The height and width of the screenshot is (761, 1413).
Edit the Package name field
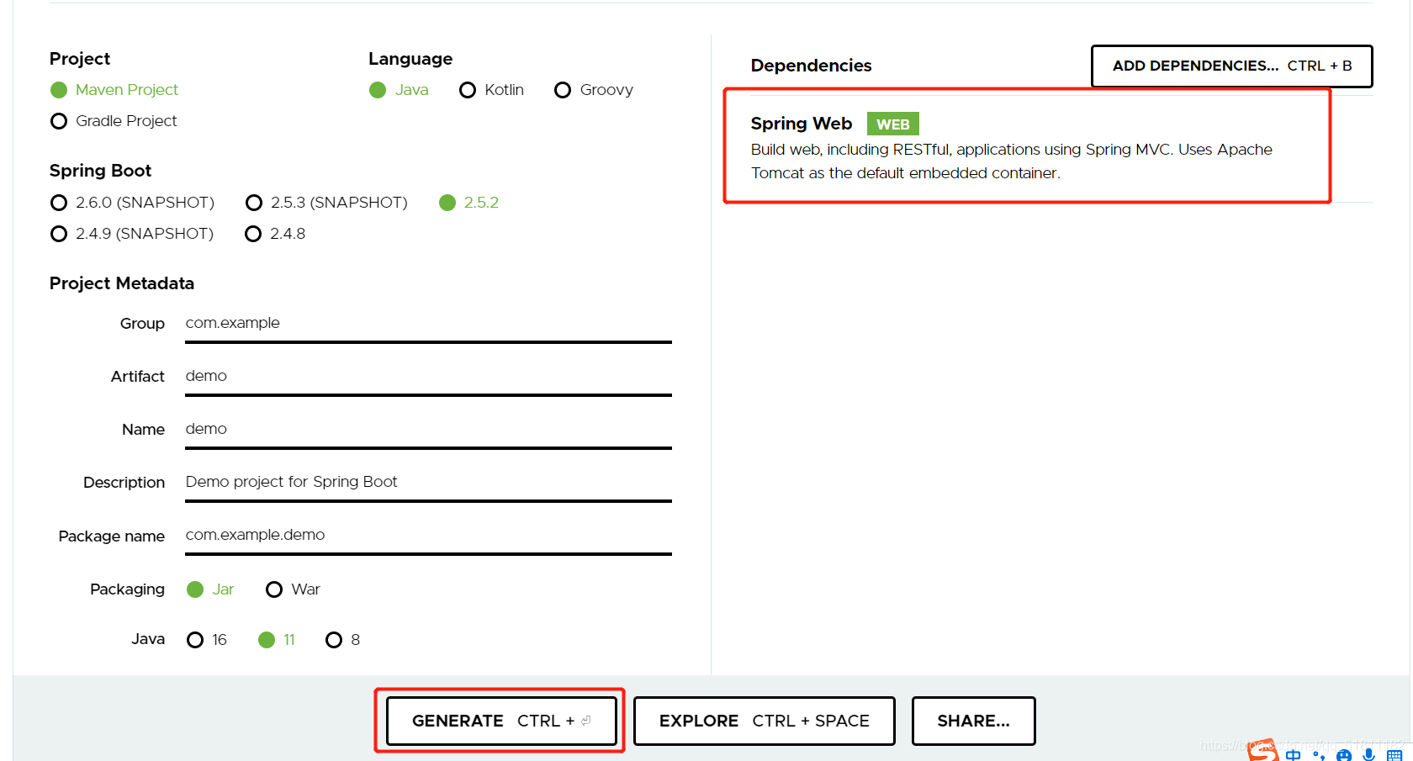tap(428, 536)
